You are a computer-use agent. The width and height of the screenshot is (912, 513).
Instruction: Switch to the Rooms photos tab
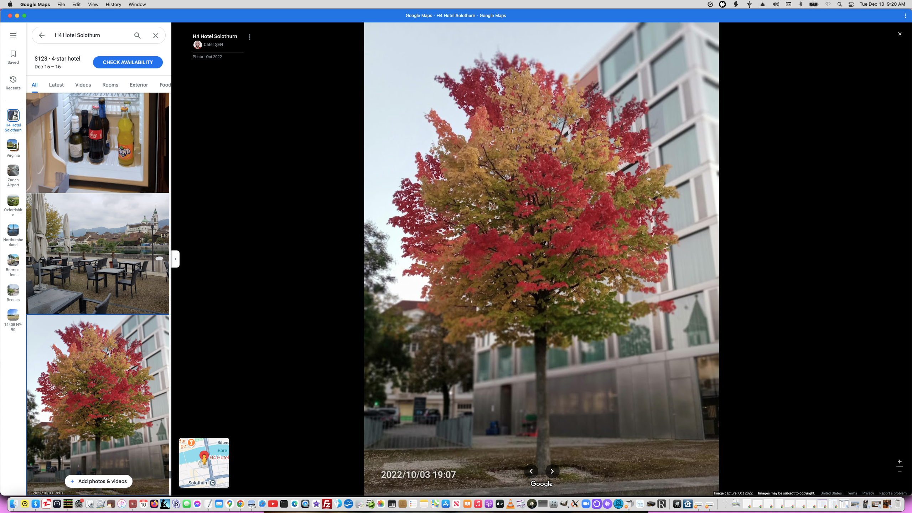point(110,85)
